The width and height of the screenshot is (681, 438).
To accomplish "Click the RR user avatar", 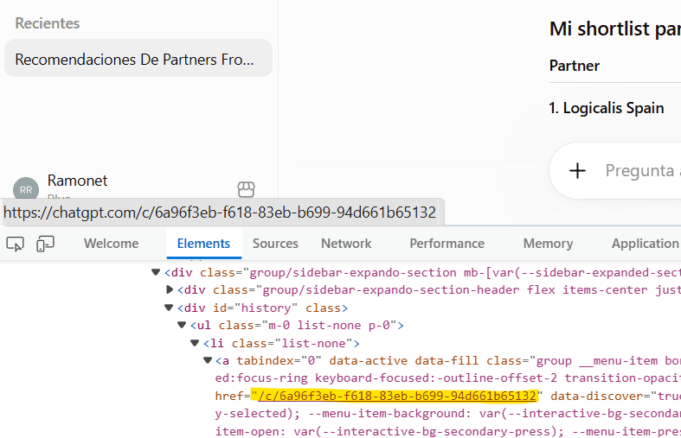I will pyautogui.click(x=26, y=188).
